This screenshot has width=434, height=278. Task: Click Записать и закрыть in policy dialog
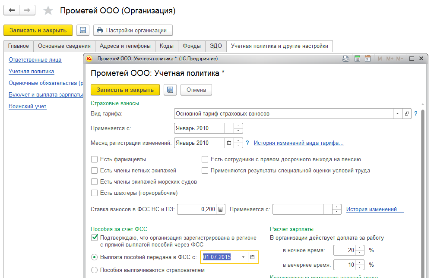[x=125, y=90]
